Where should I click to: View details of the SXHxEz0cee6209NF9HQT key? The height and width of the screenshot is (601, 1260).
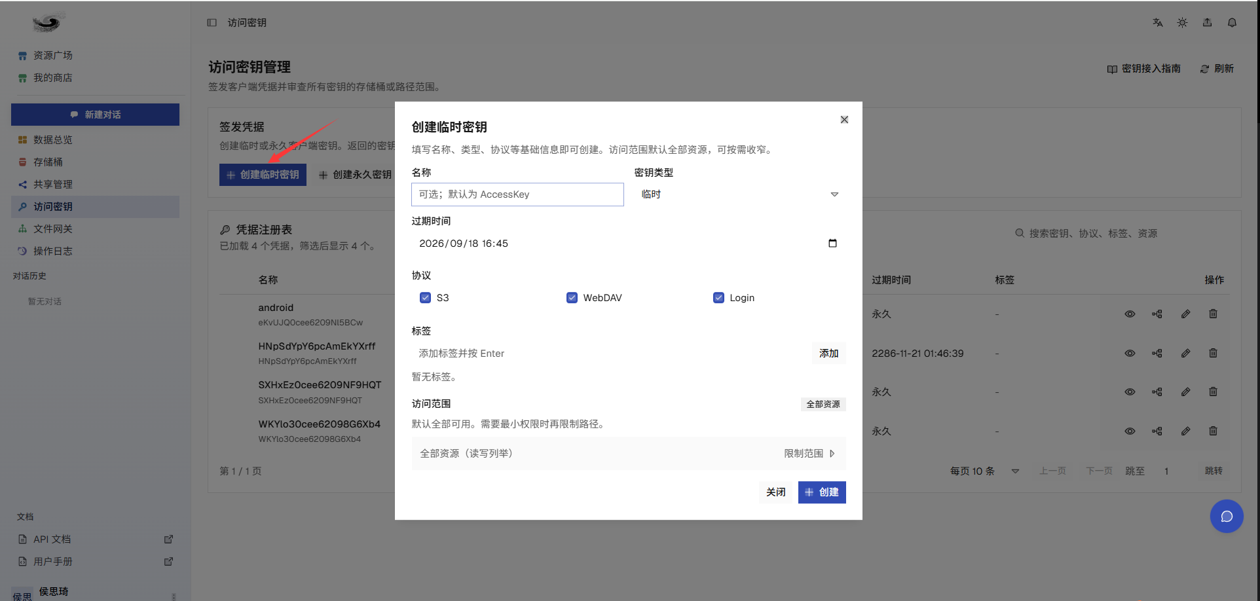click(1130, 392)
